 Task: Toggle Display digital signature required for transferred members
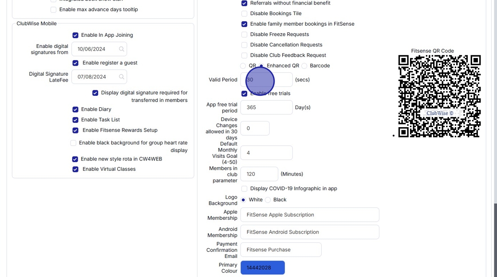[95, 93]
